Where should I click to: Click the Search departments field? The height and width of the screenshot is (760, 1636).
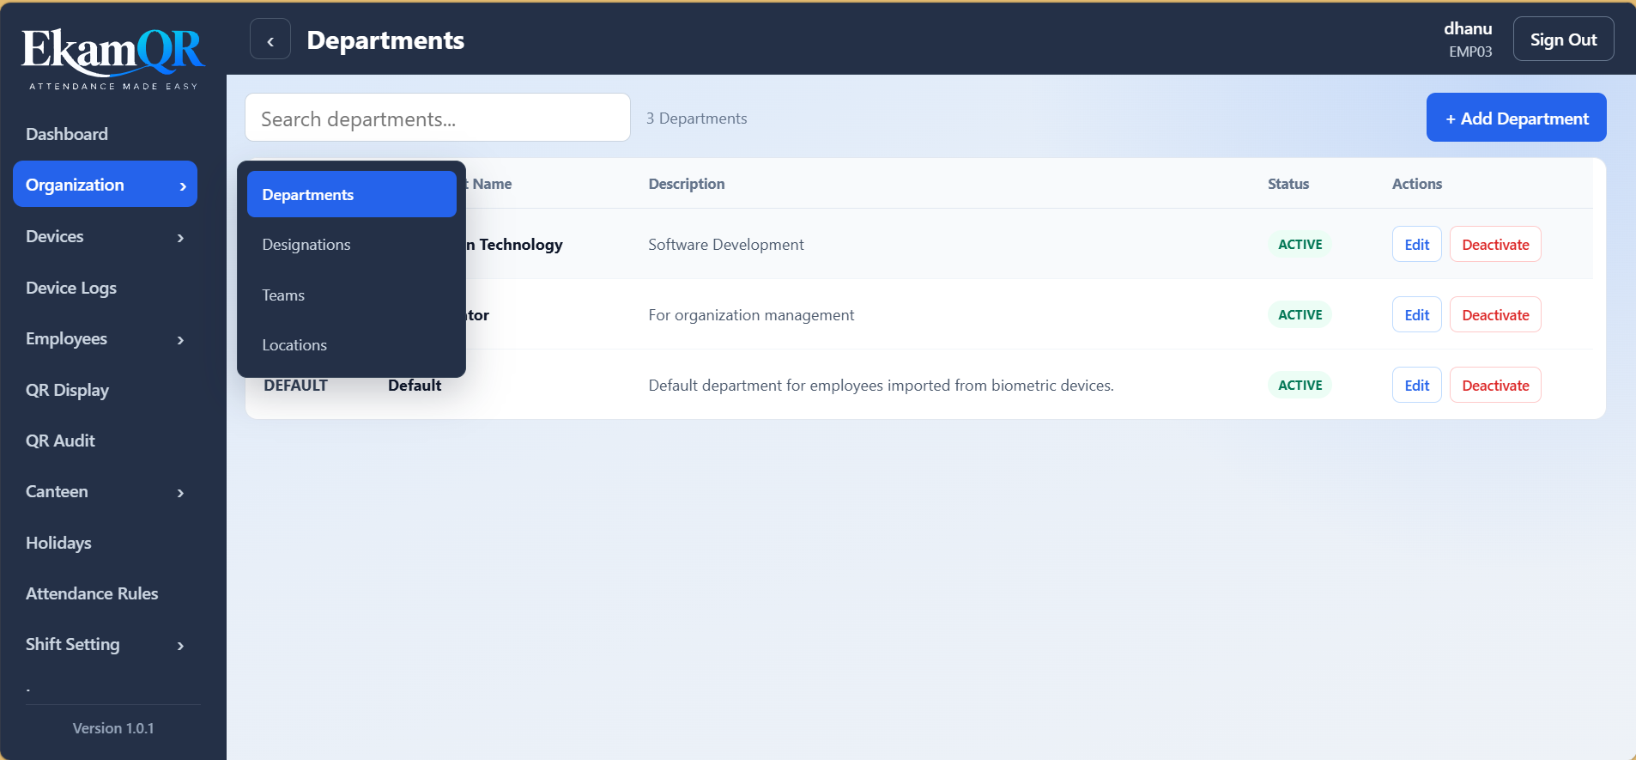[x=438, y=118]
